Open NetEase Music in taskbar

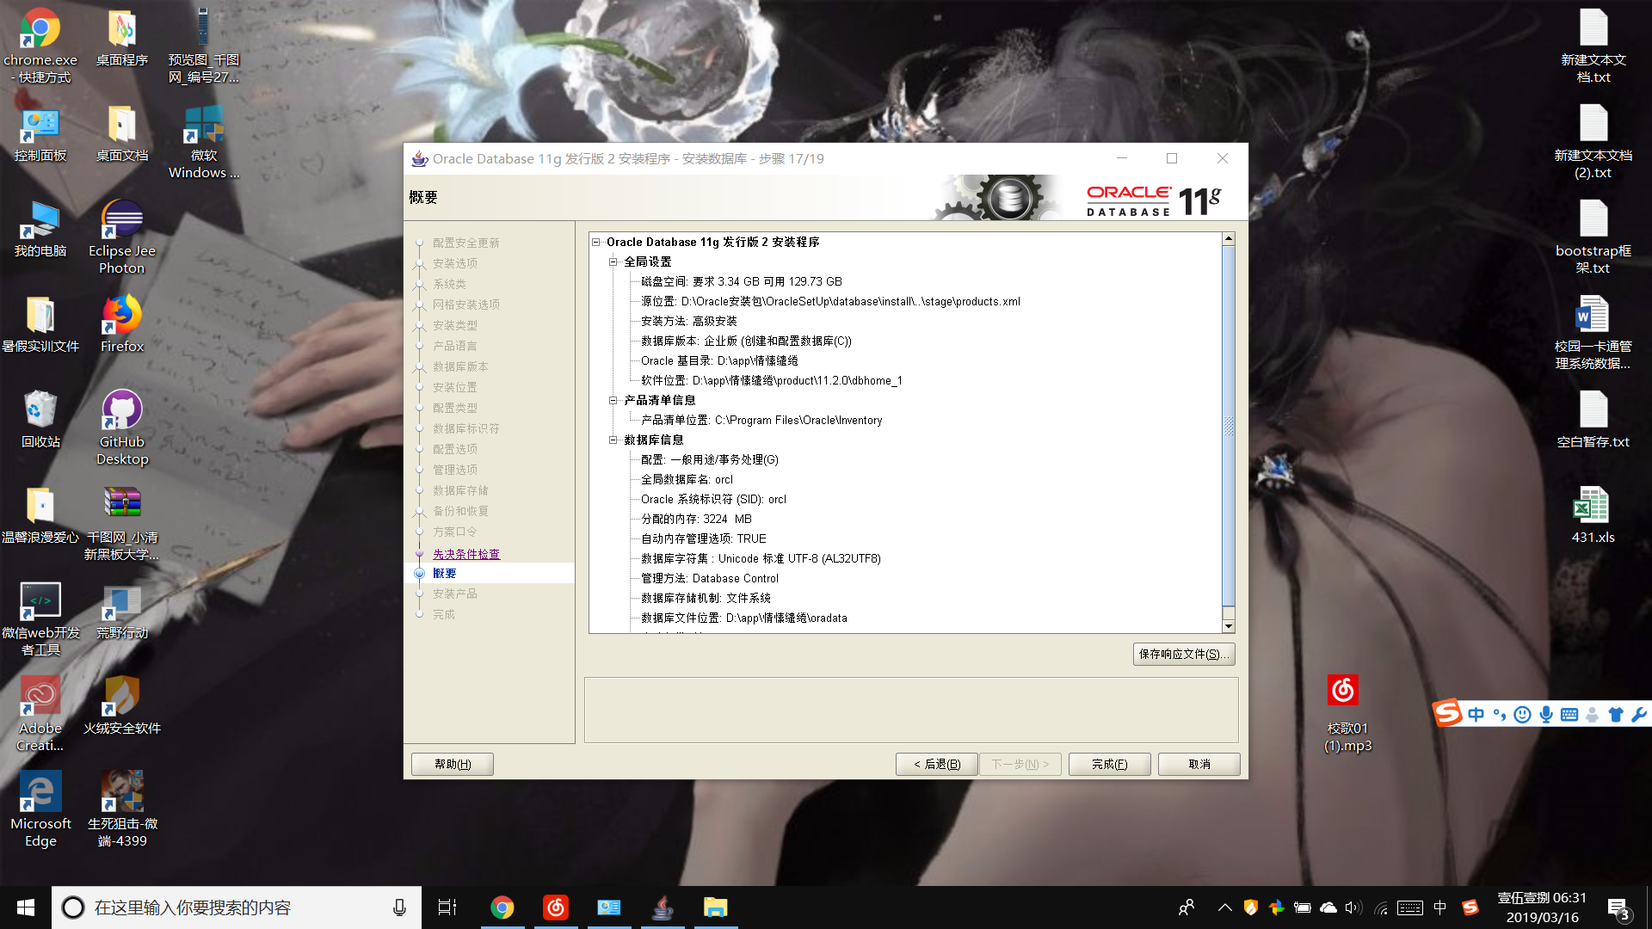point(556,907)
